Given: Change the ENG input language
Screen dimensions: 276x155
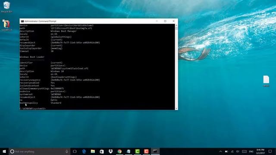Looking at the screenshot, I should tap(251, 152).
